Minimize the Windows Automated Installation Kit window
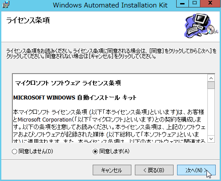Viewport: 221px width, 181px height. 182,4
